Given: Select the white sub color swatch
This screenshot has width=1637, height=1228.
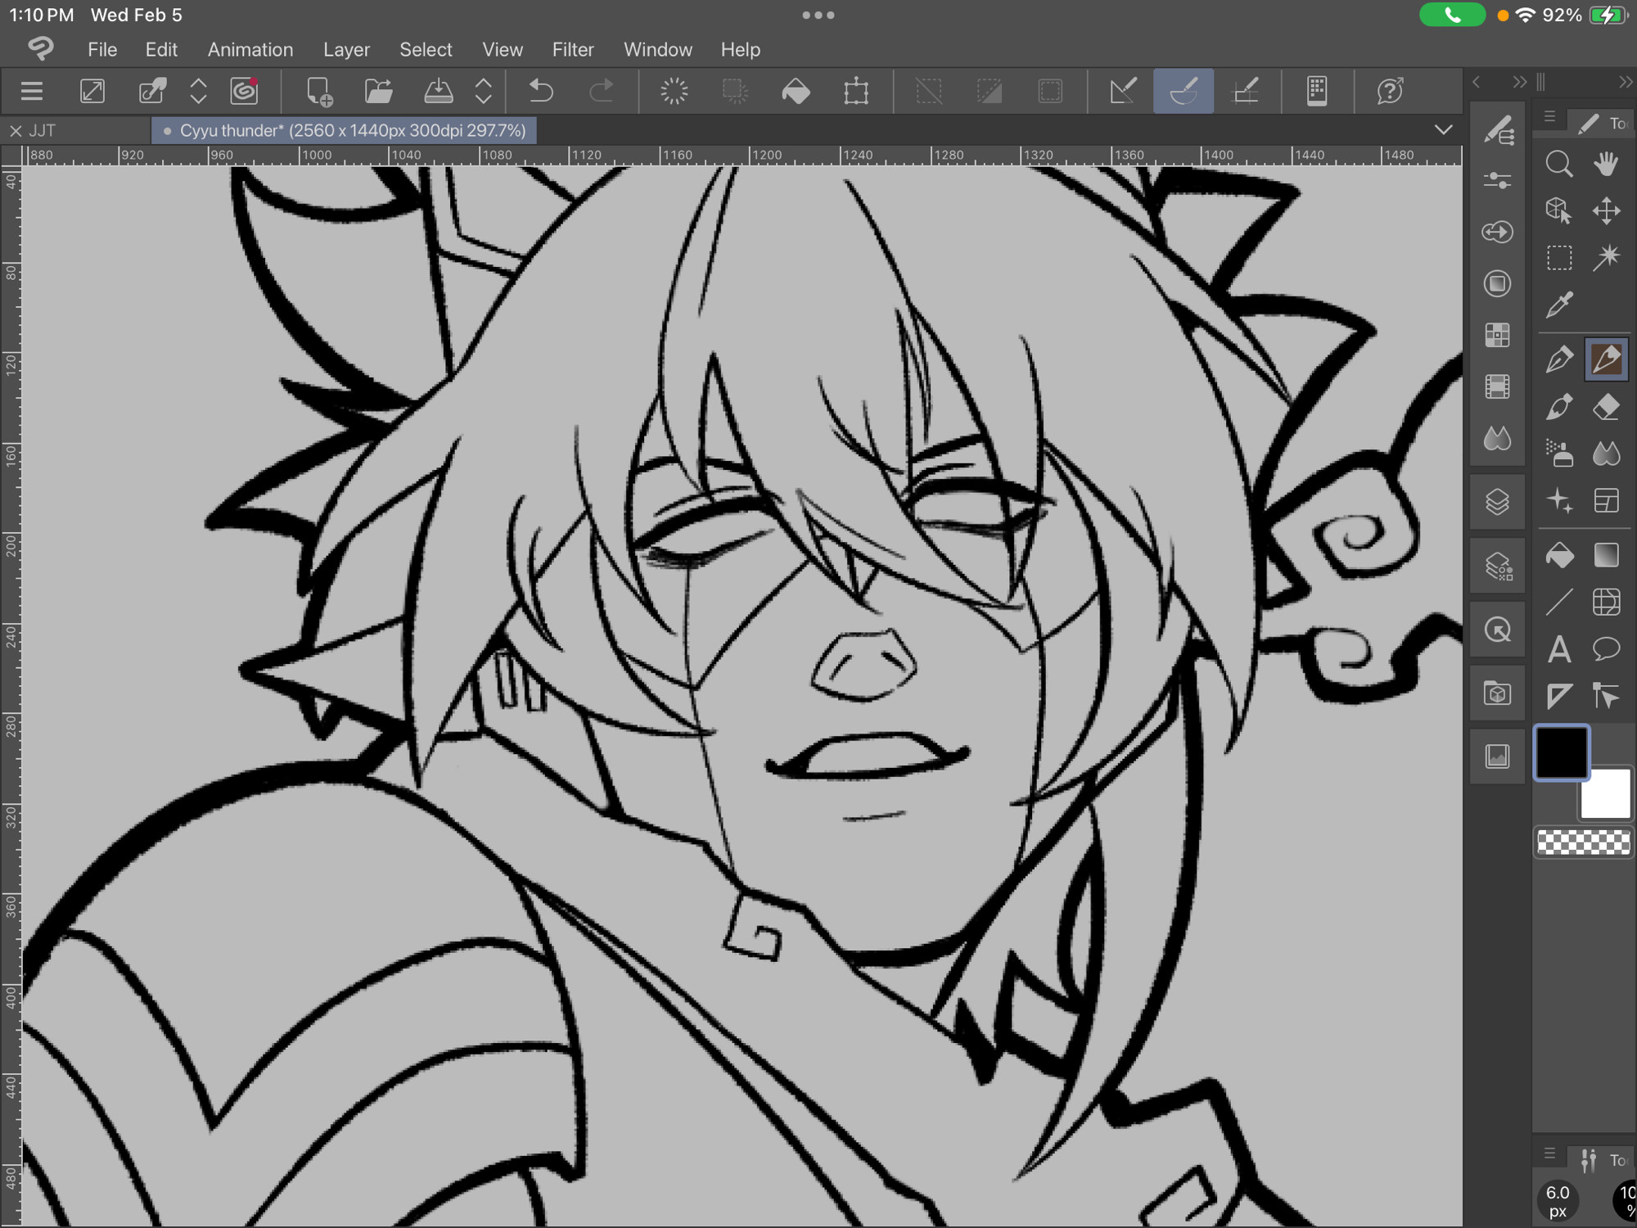Looking at the screenshot, I should (1607, 794).
